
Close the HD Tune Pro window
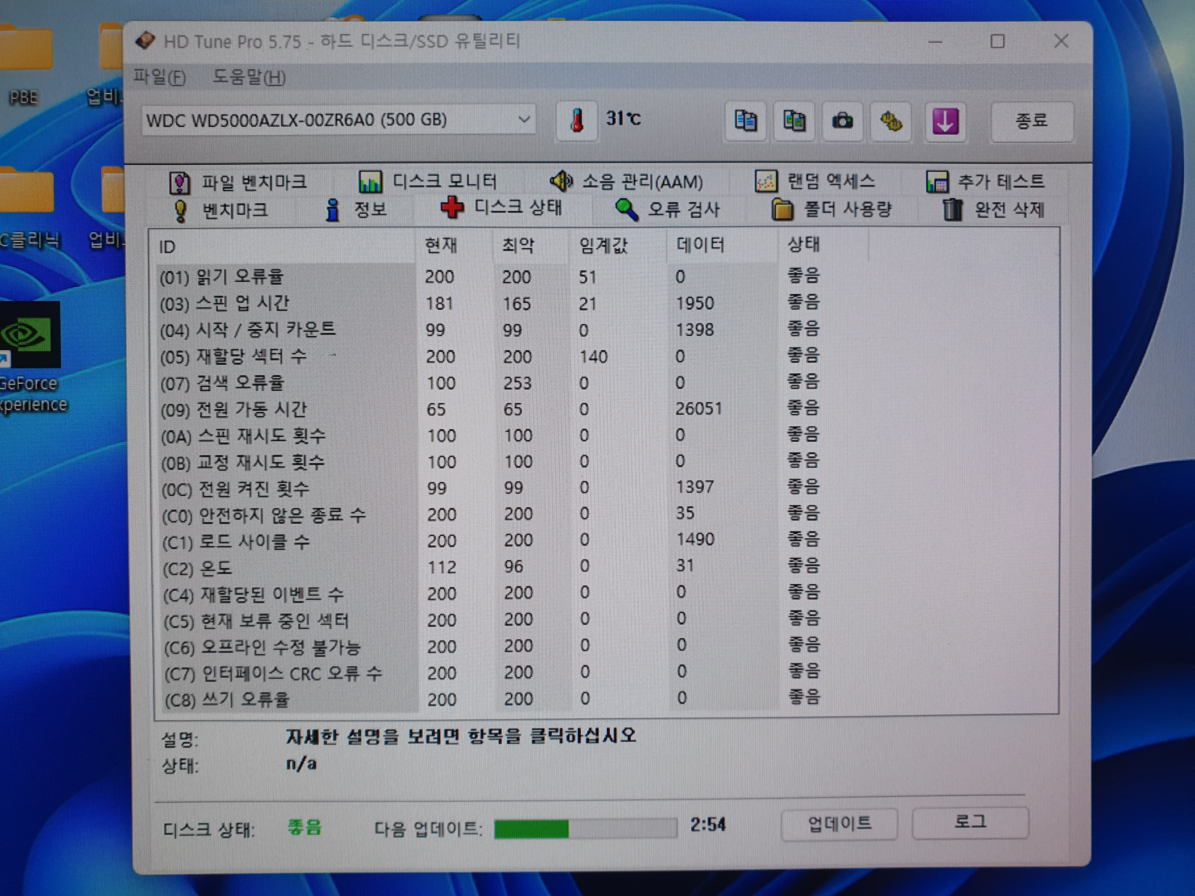tap(1061, 41)
